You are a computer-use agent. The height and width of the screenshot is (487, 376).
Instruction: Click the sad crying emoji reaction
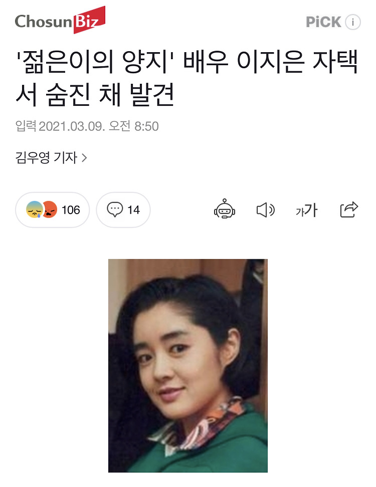pyautogui.click(x=35, y=209)
